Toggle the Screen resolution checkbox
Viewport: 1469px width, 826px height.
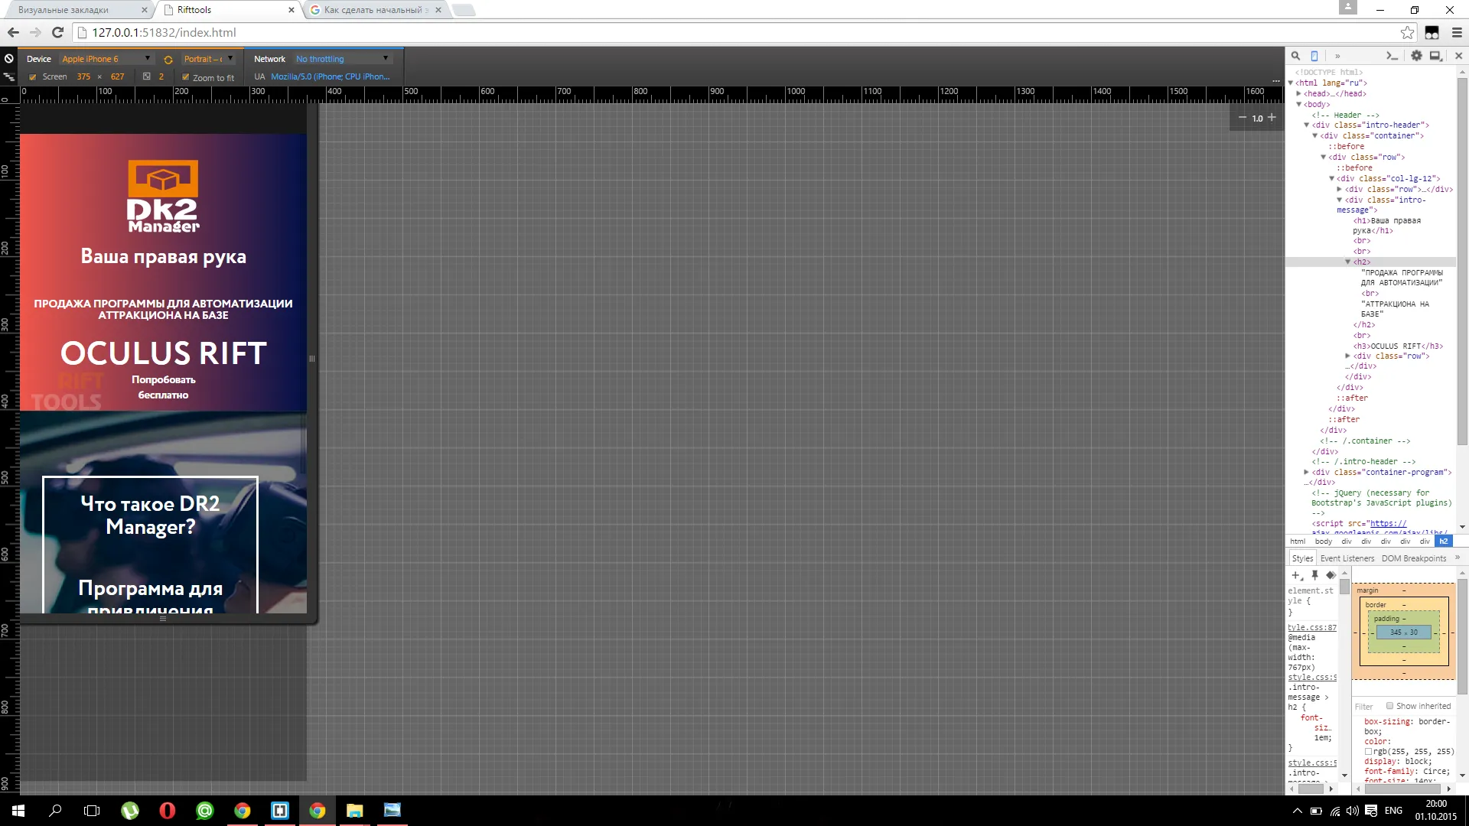33,77
